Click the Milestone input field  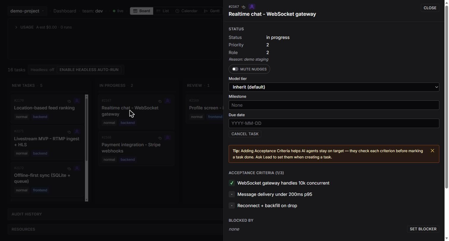[x=334, y=105]
